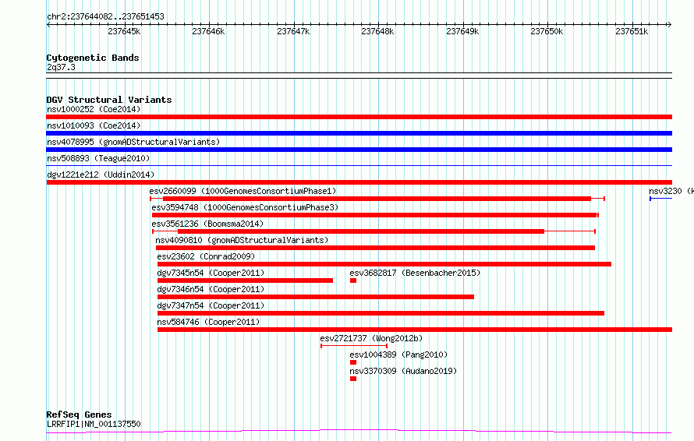Select the magenta LRRFIP1 gene track line
The image size is (694, 441).
click(359, 431)
